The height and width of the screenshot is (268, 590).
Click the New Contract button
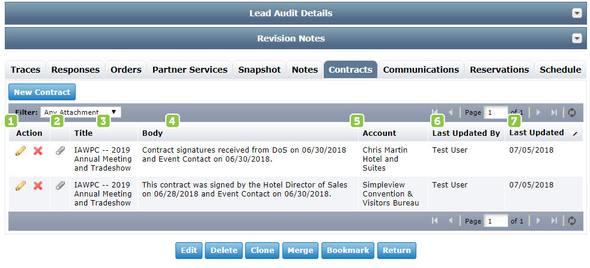pyautogui.click(x=42, y=92)
